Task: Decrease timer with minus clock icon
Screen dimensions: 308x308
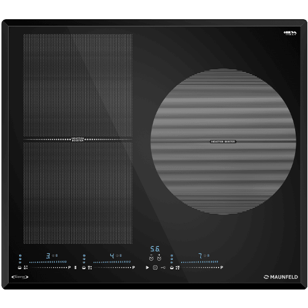Action: 152,258
